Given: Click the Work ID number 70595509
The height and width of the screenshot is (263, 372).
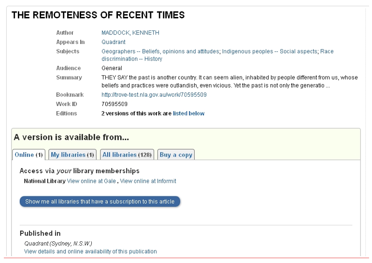Looking at the screenshot, I should click(114, 104).
